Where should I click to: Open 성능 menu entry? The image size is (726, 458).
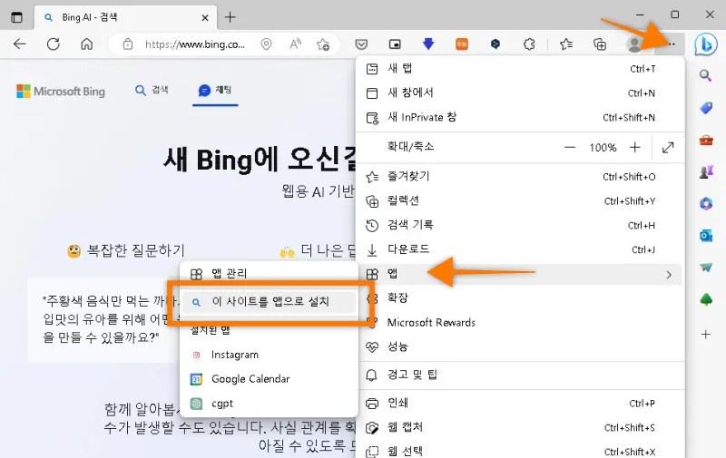pyautogui.click(x=520, y=346)
